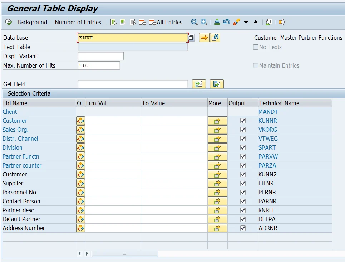Image resolution: width=345 pixels, height=262 pixels.
Task: Click More multiple-selection button for DEFPA row
Action: pos(217,219)
